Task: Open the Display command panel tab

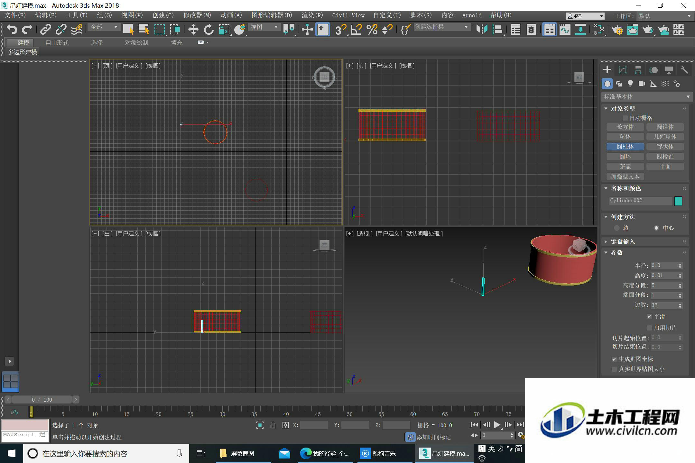Action: pyautogui.click(x=669, y=70)
